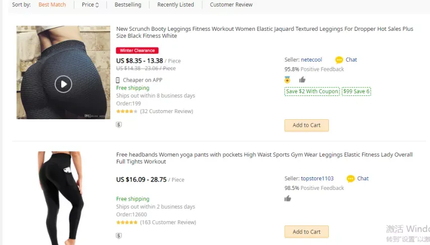Click phone icon beside Cheaper on APP
The width and height of the screenshot is (430, 245).
pyautogui.click(x=118, y=80)
